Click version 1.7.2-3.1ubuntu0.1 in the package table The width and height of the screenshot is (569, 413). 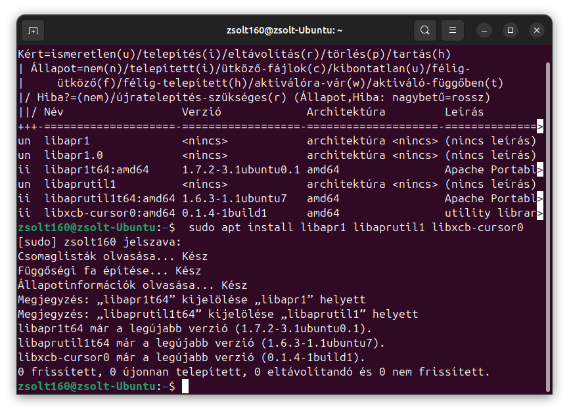pos(240,169)
